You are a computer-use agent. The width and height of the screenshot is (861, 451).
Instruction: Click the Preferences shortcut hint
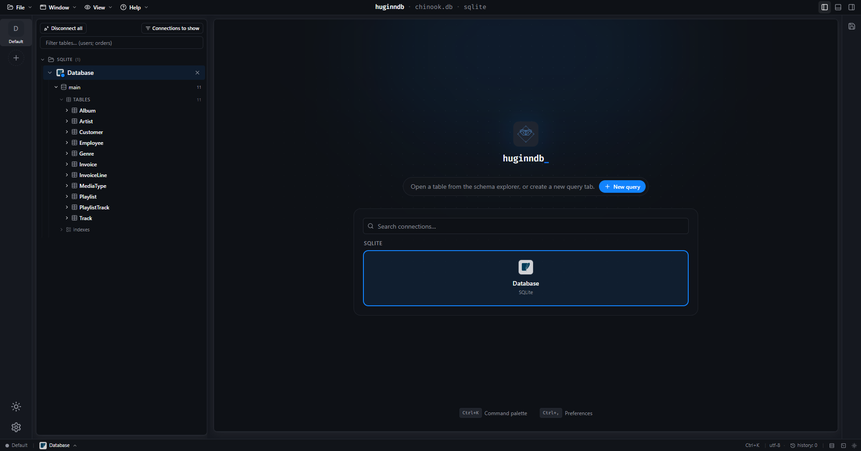pos(566,413)
